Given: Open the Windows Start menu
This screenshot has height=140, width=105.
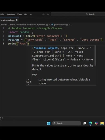Looking at the screenshot, I should (49, 123).
